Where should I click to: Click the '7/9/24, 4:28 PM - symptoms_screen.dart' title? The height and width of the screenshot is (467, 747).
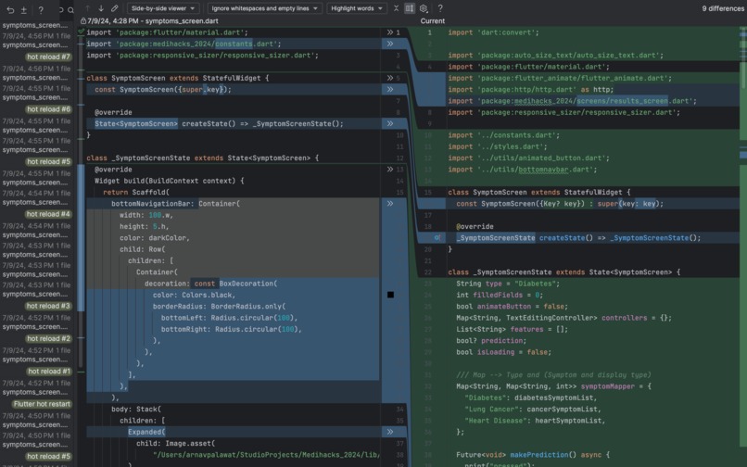click(152, 21)
